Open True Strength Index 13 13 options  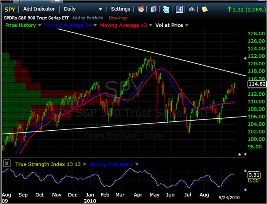point(84,164)
